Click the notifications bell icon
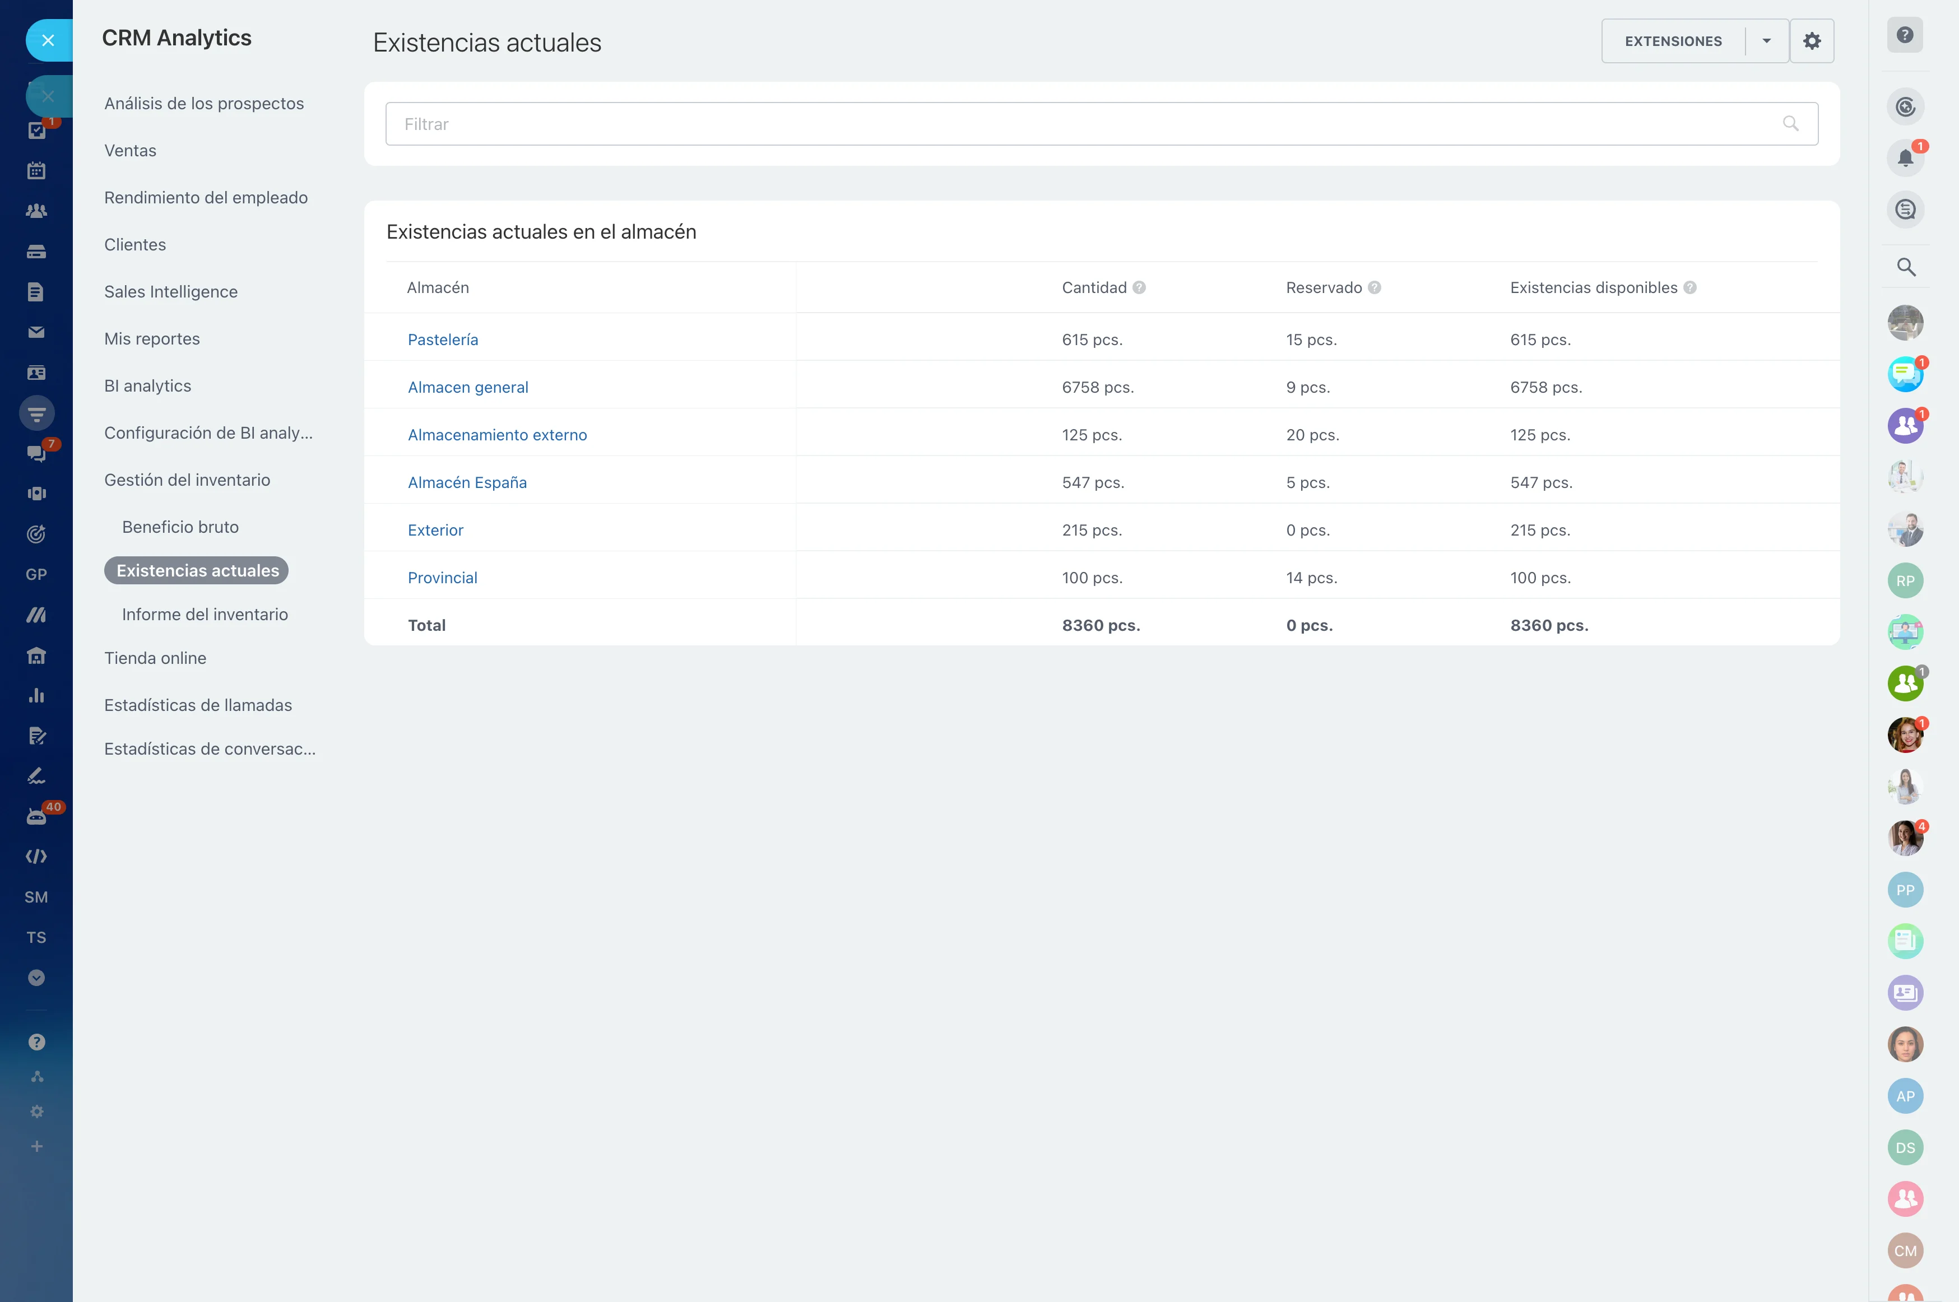This screenshot has height=1302, width=1959. [1905, 158]
